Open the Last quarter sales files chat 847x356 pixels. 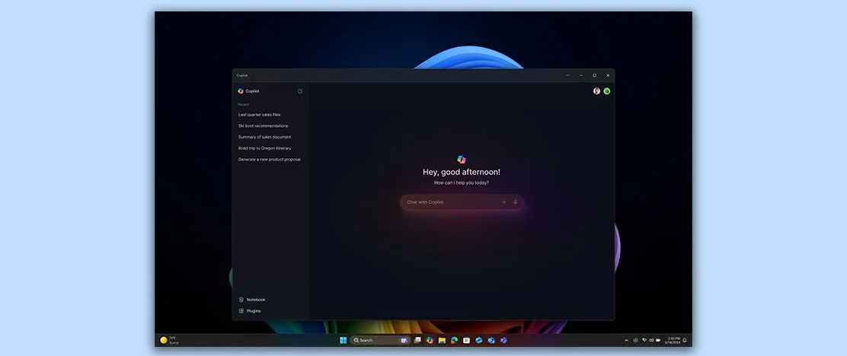pos(259,114)
